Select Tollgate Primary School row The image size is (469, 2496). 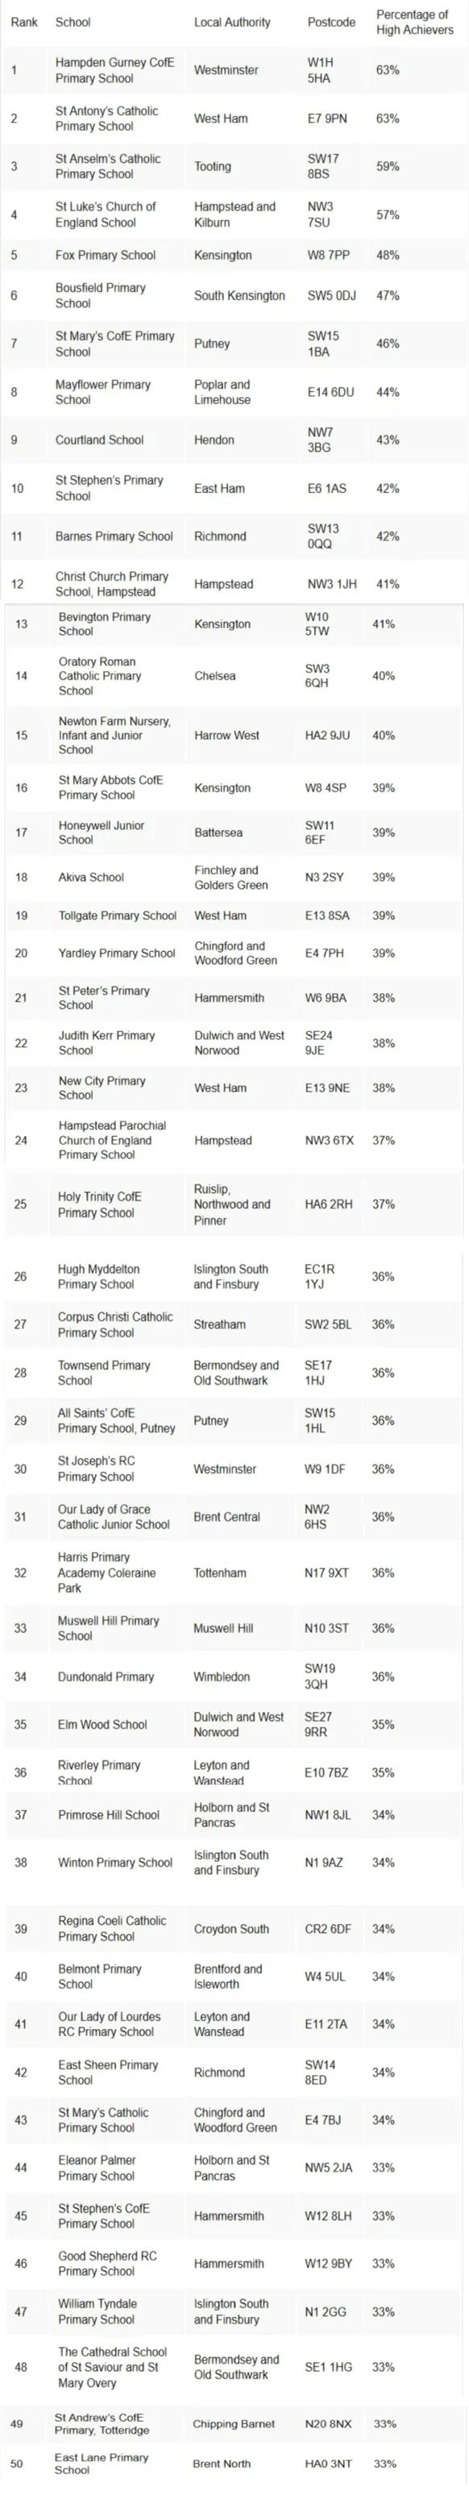click(234, 916)
